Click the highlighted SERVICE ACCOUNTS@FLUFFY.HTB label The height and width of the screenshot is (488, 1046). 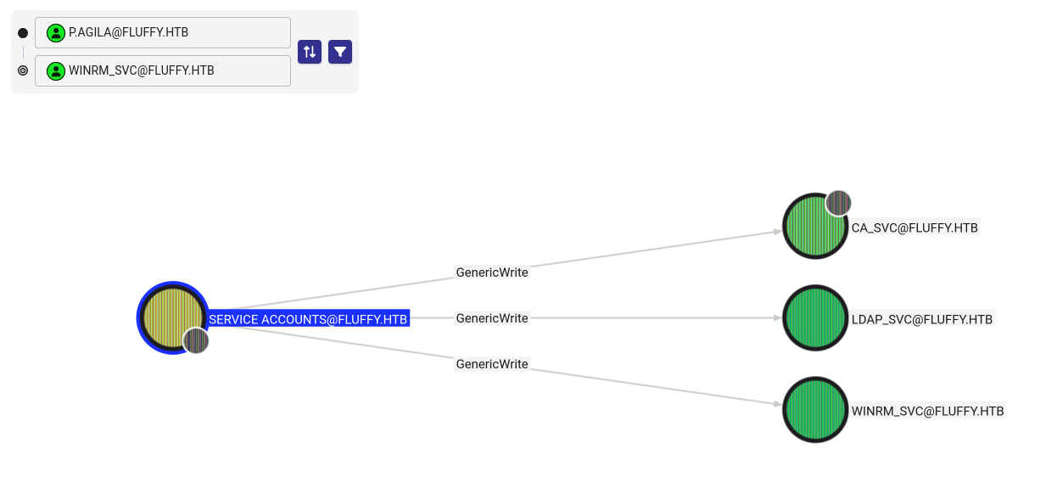coord(309,319)
